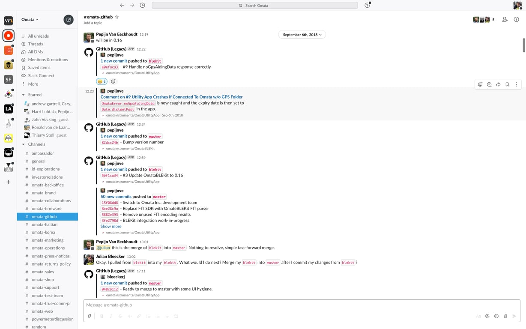Open the September 6th, 2018 date dropdown
Viewport: 526px width, 329px height.
(x=302, y=34)
